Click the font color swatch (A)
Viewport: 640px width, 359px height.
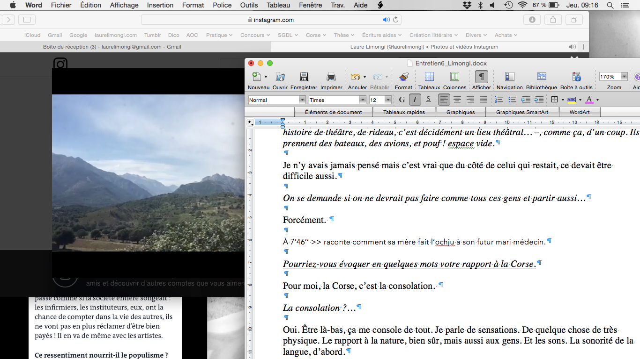coord(589,100)
